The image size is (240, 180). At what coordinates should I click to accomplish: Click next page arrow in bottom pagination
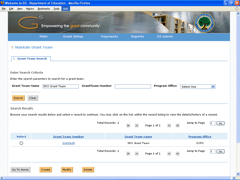tap(169, 153)
